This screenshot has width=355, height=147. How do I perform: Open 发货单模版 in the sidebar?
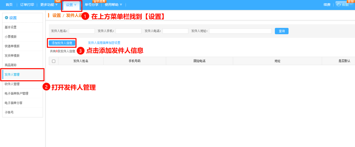click(22, 55)
